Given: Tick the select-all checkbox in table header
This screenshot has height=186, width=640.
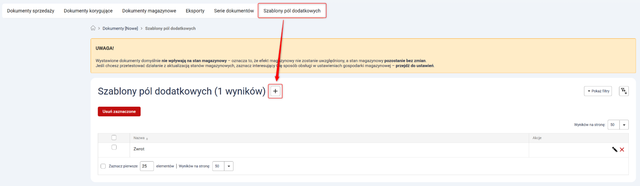Looking at the screenshot, I should click(114, 138).
